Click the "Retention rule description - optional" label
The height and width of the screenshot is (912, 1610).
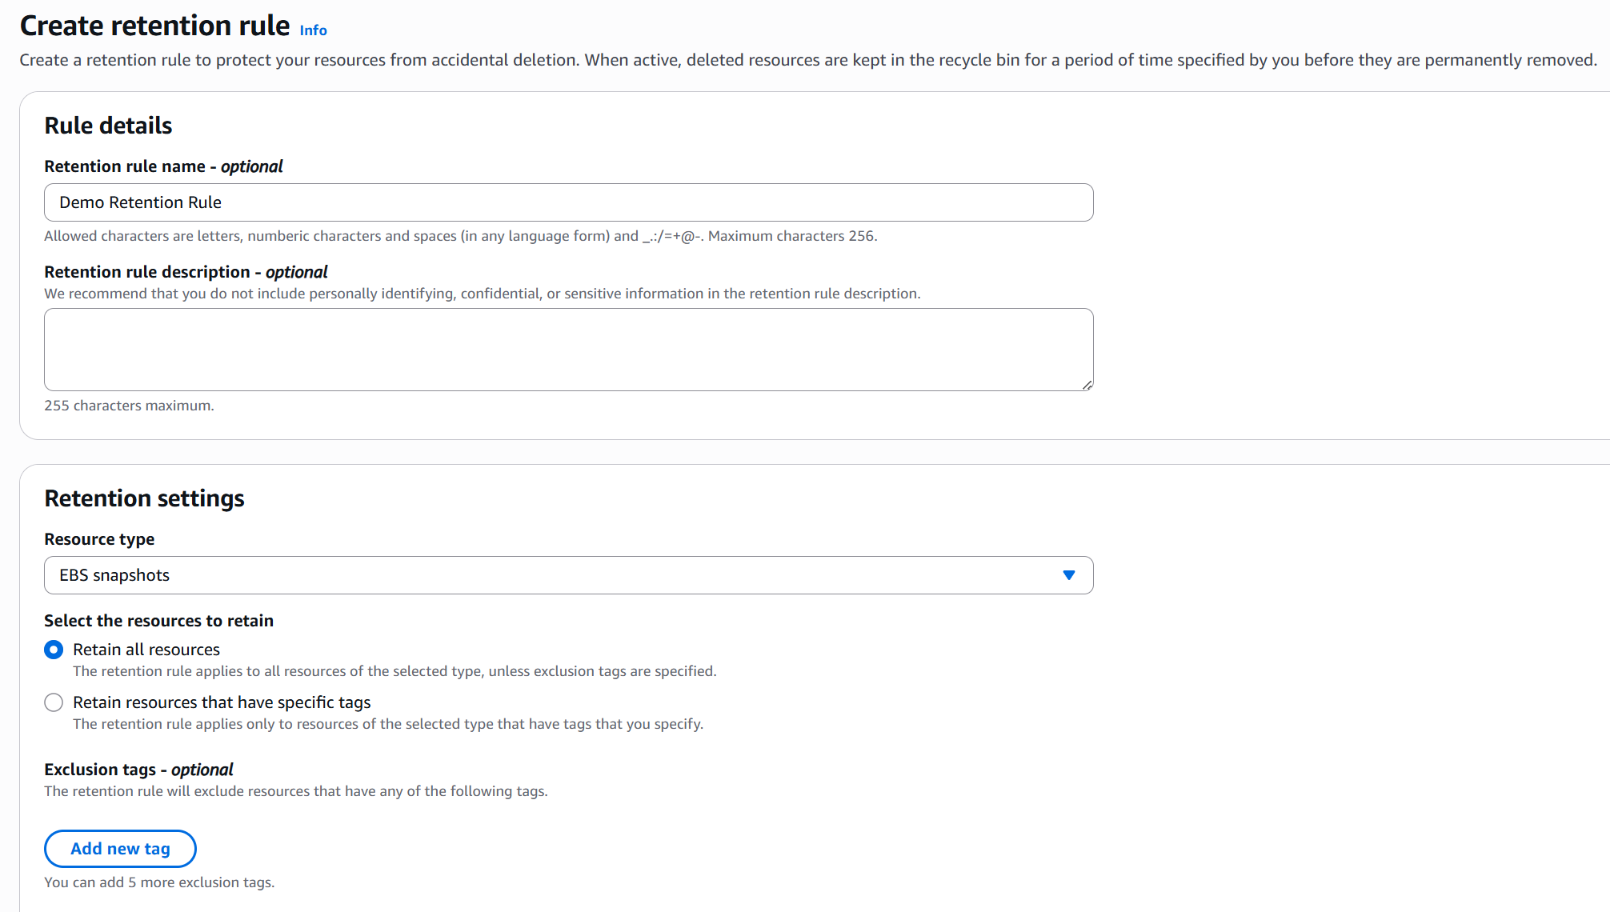pyautogui.click(x=186, y=272)
